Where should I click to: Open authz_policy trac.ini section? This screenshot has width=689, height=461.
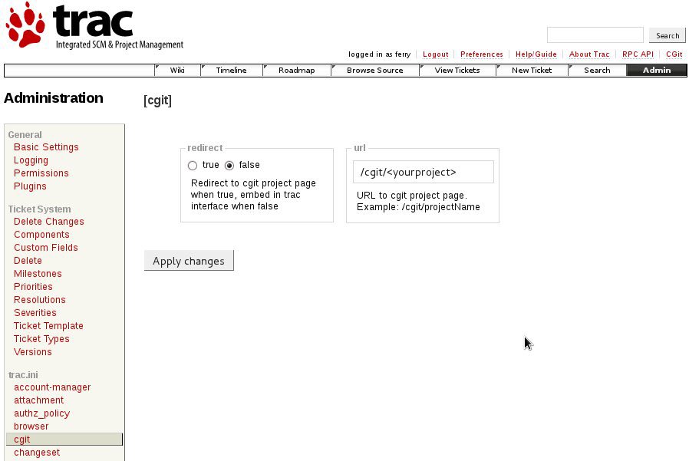point(41,413)
